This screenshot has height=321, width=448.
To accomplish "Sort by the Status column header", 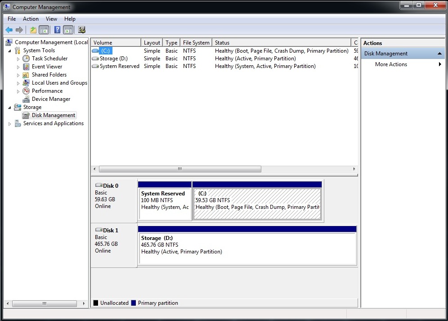I will tap(282, 43).
